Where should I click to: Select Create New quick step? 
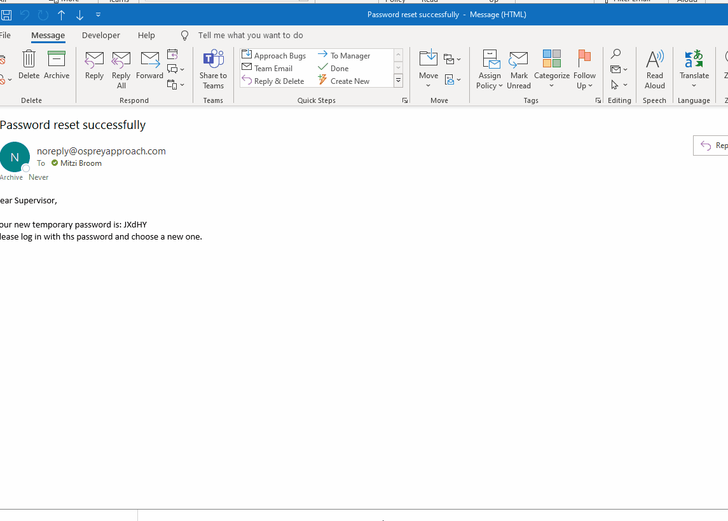click(343, 81)
